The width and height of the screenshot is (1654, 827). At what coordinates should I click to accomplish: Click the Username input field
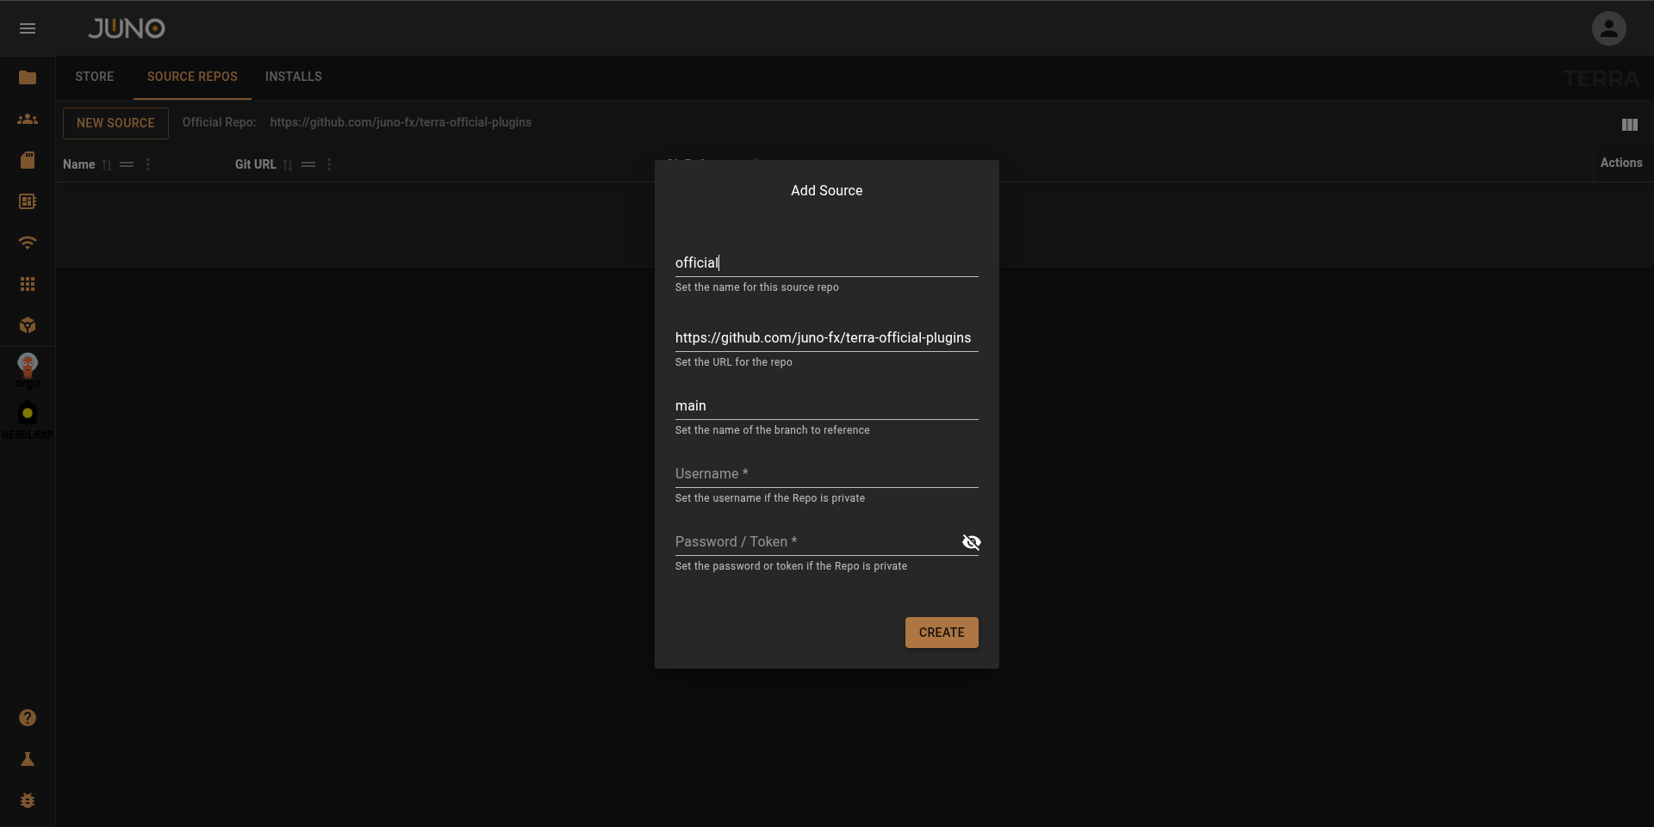(826, 473)
